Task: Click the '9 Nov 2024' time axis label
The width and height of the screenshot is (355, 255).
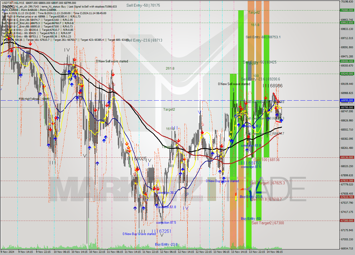Action: click(x=7, y=252)
